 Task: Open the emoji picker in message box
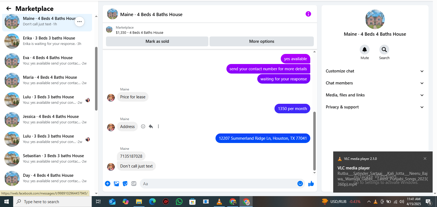(300, 184)
